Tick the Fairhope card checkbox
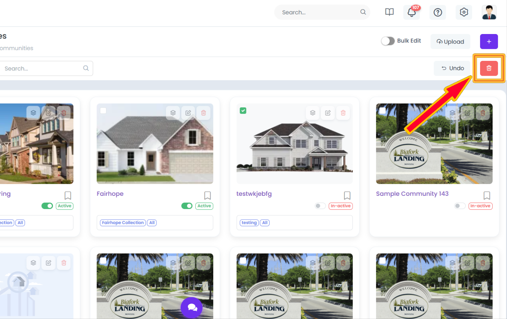The image size is (507, 319). (x=103, y=110)
